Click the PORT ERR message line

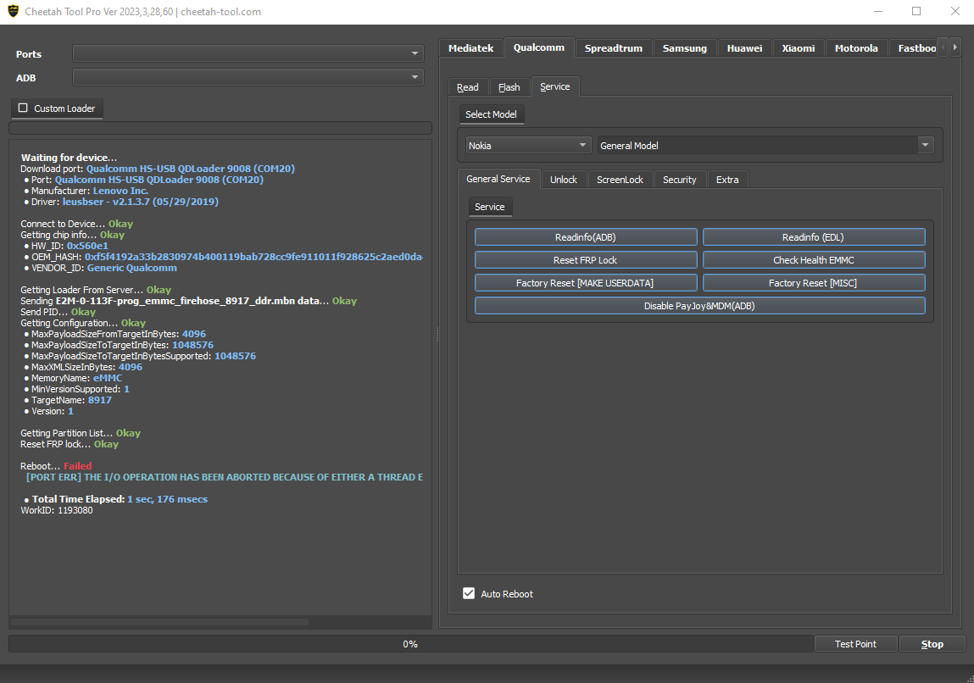[225, 477]
